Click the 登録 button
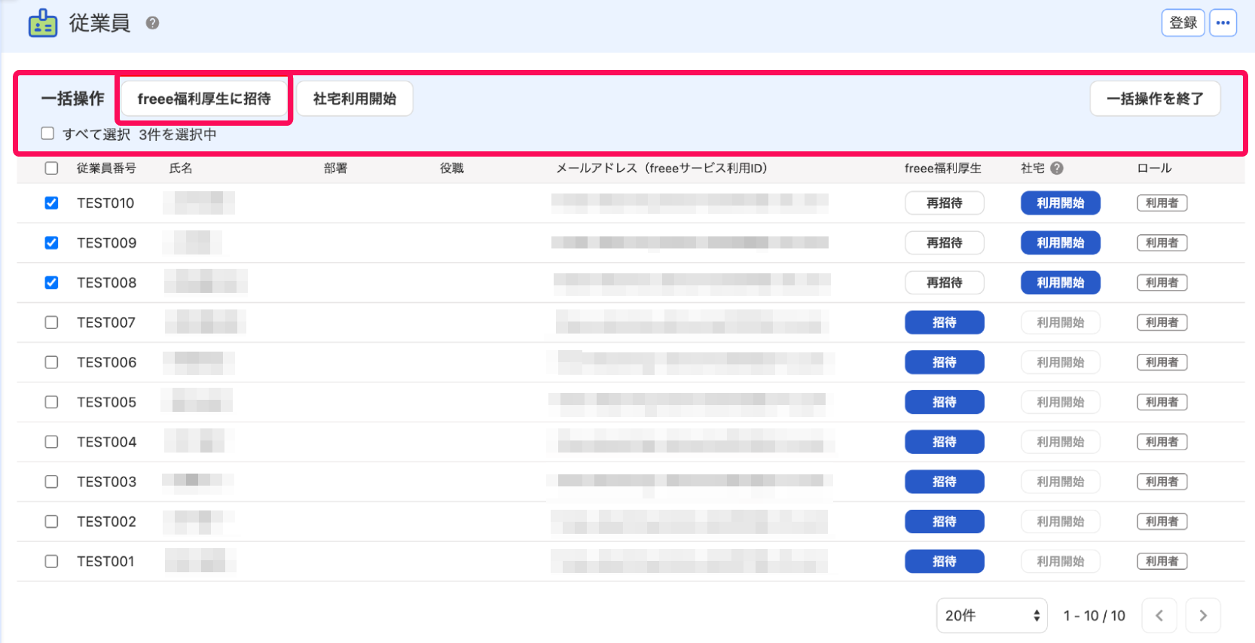1255x643 pixels. [x=1183, y=23]
